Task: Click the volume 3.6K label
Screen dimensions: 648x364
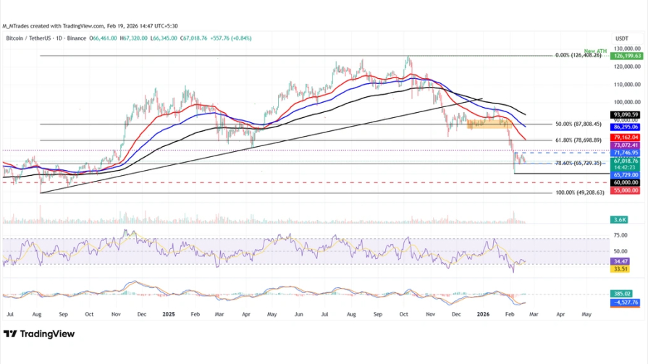Action: 620,219
